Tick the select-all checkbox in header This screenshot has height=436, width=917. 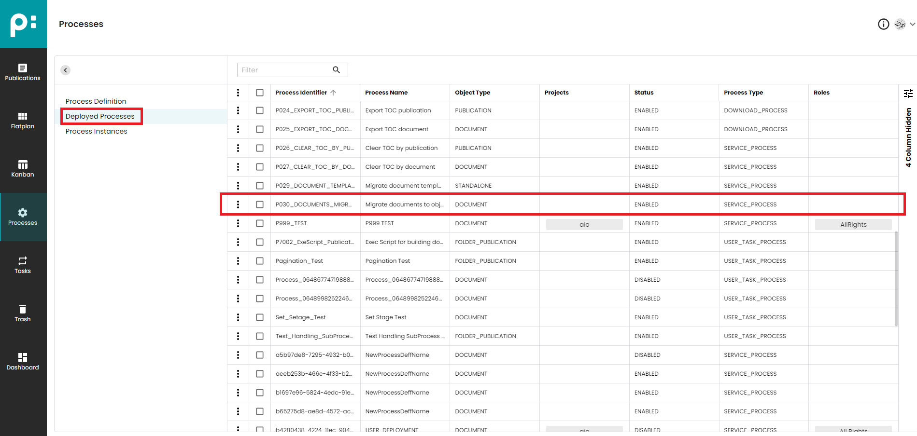coord(260,93)
